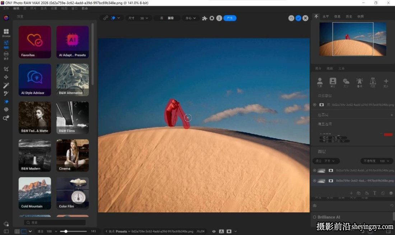Toggle left panel visibility icon at bottom-left
The width and height of the screenshot is (395, 235).
6,231
